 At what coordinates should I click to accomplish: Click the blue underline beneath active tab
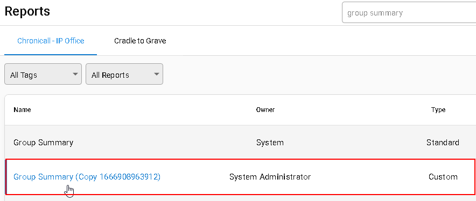[x=51, y=55]
